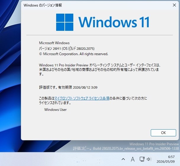Close the Windows version information dialog
Viewport: 180px width, 166px height.
coord(174,5)
